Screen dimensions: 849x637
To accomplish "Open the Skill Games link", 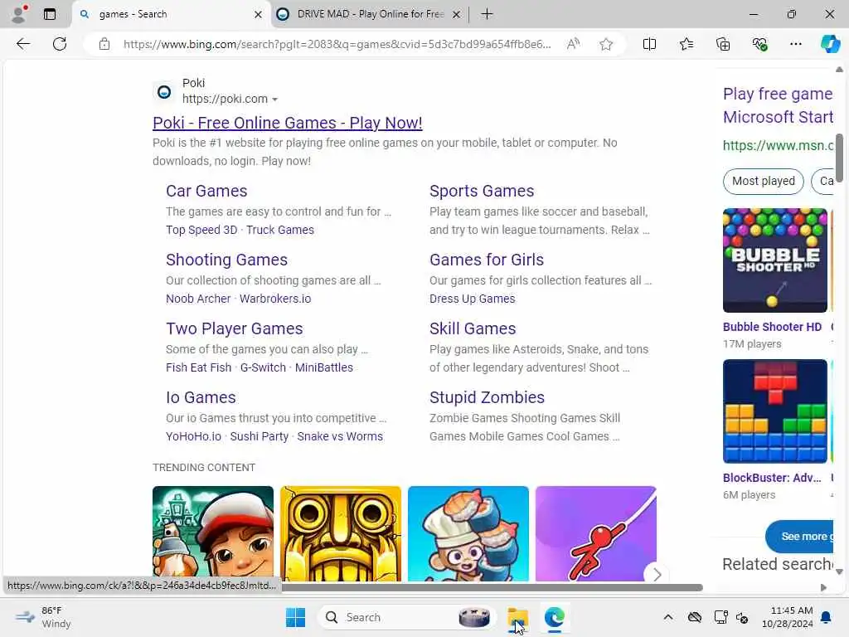I will [x=472, y=328].
